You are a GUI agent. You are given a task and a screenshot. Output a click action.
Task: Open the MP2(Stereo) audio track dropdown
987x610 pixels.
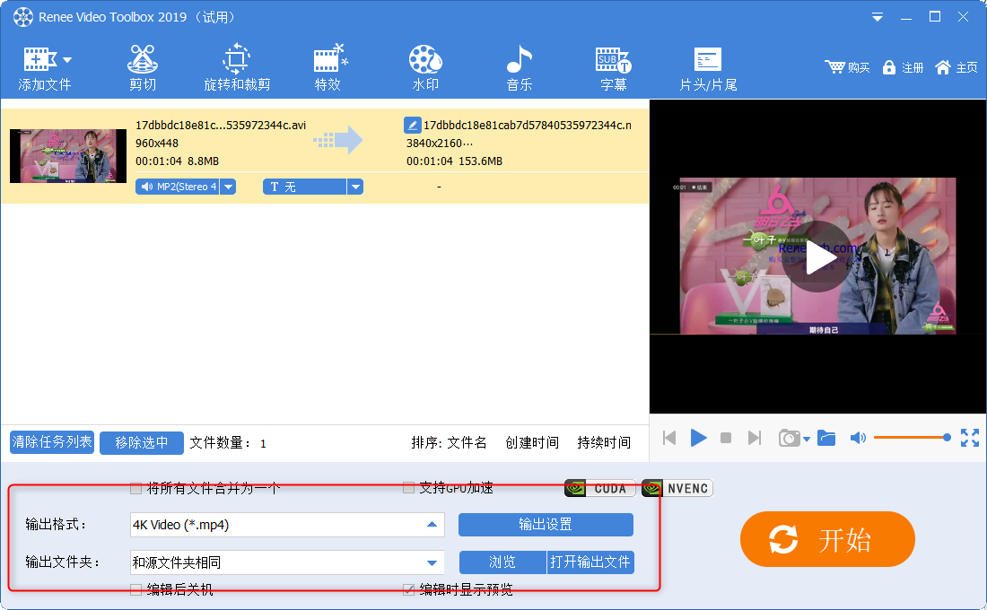click(x=229, y=187)
